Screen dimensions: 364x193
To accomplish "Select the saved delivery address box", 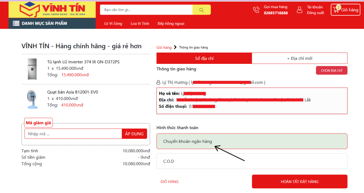I will (x=252, y=101).
